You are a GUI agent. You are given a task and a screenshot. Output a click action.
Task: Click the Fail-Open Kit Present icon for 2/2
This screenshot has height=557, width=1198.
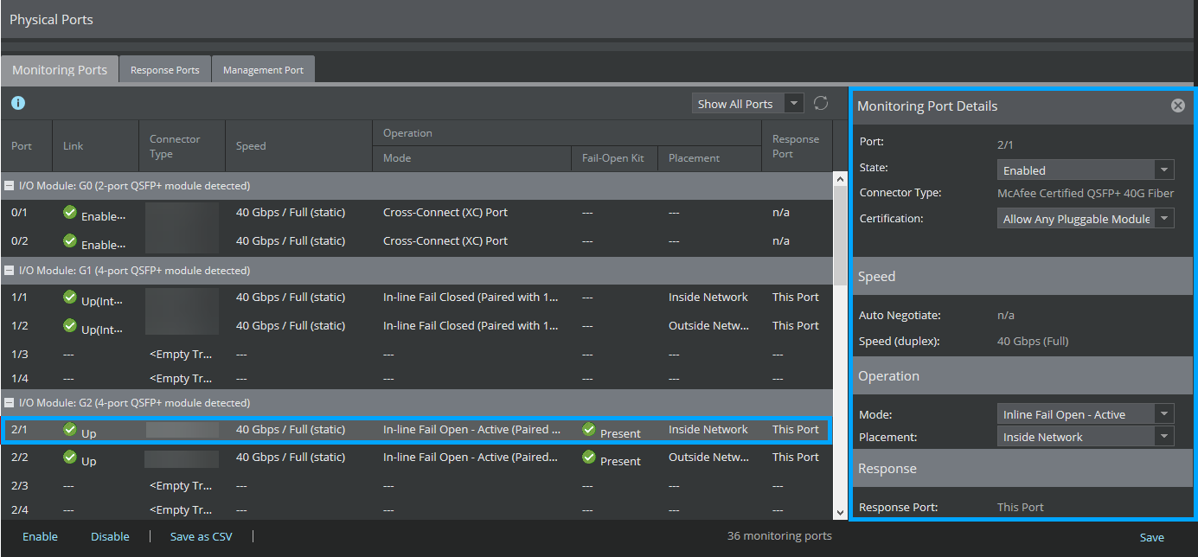pyautogui.click(x=589, y=458)
